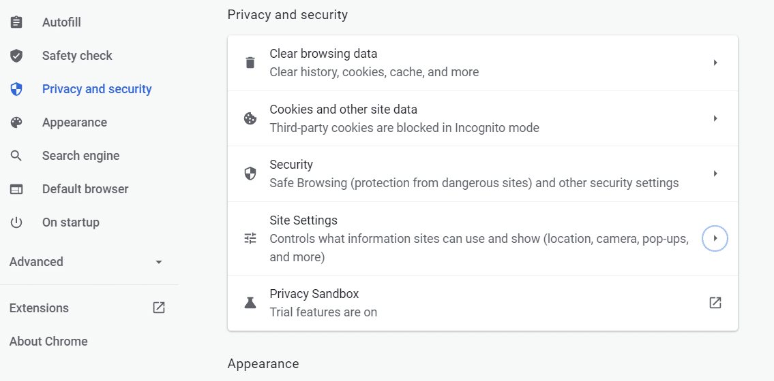Image resolution: width=774 pixels, height=381 pixels.
Task: Click the Search engine magnifier icon
Action: click(x=16, y=156)
